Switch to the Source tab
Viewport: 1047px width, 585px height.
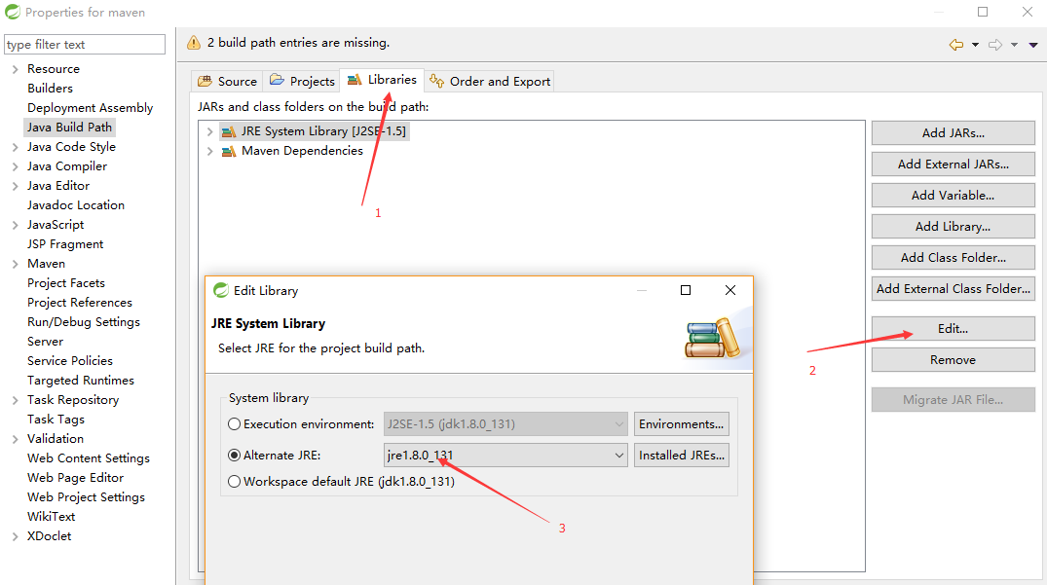[227, 82]
